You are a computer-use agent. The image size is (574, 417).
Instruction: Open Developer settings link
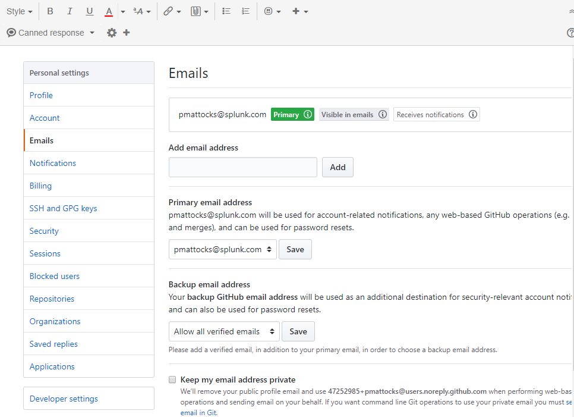64,399
